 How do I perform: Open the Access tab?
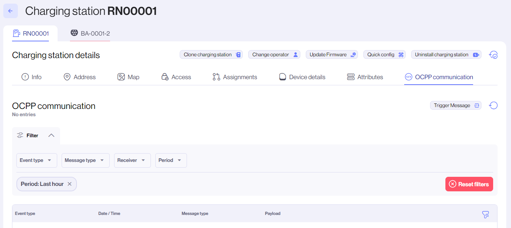(x=176, y=77)
